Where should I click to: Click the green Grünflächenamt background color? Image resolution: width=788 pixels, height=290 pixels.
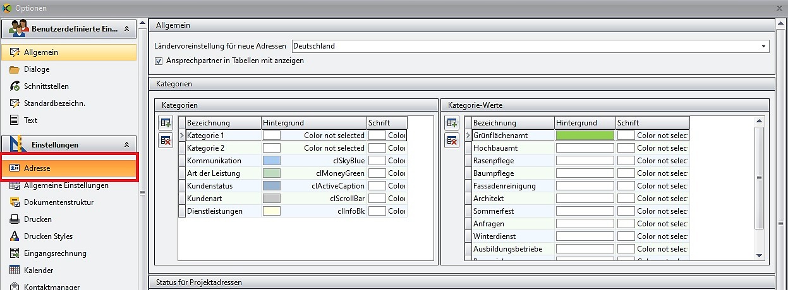pos(585,136)
